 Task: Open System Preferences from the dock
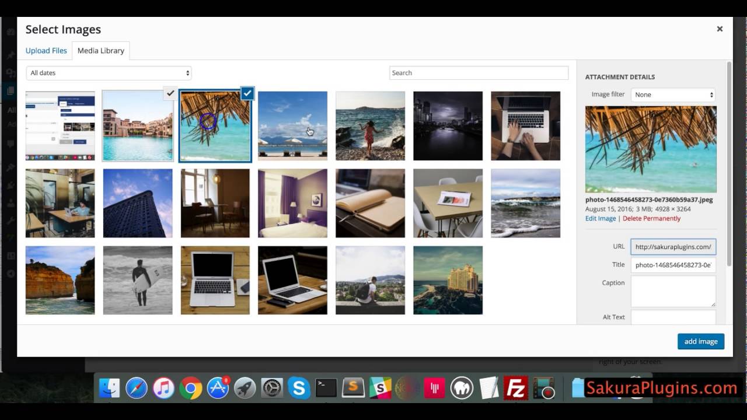click(272, 388)
